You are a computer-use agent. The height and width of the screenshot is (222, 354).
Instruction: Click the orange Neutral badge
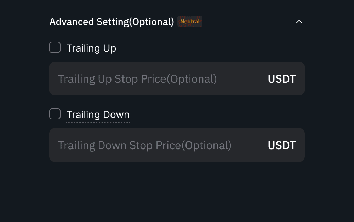(x=190, y=21)
